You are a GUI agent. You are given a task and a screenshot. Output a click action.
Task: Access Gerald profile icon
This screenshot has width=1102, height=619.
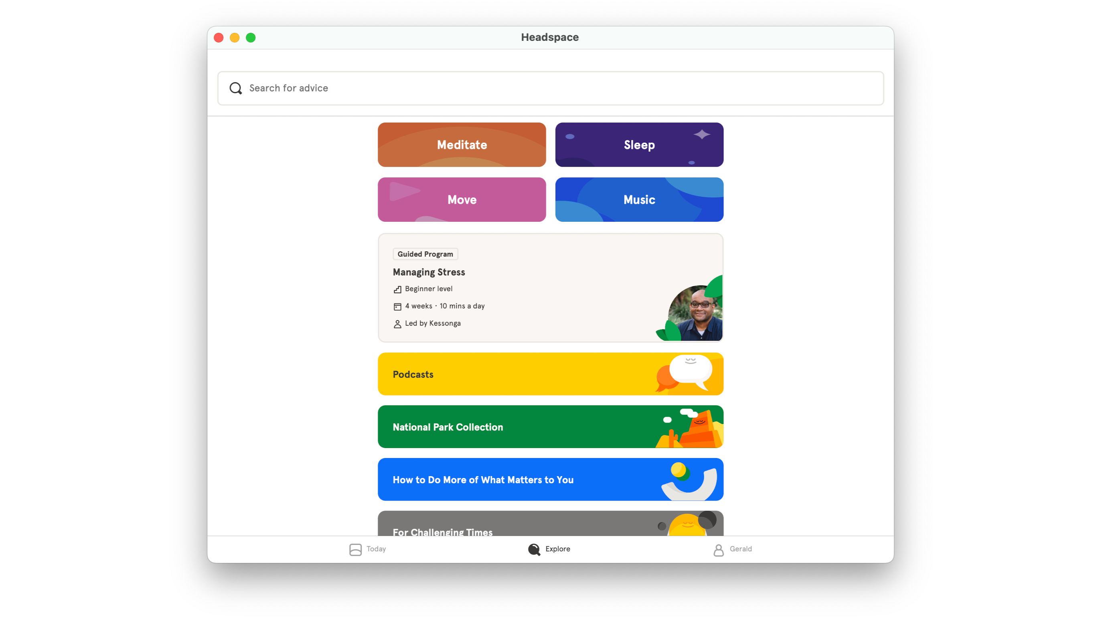[718, 549]
